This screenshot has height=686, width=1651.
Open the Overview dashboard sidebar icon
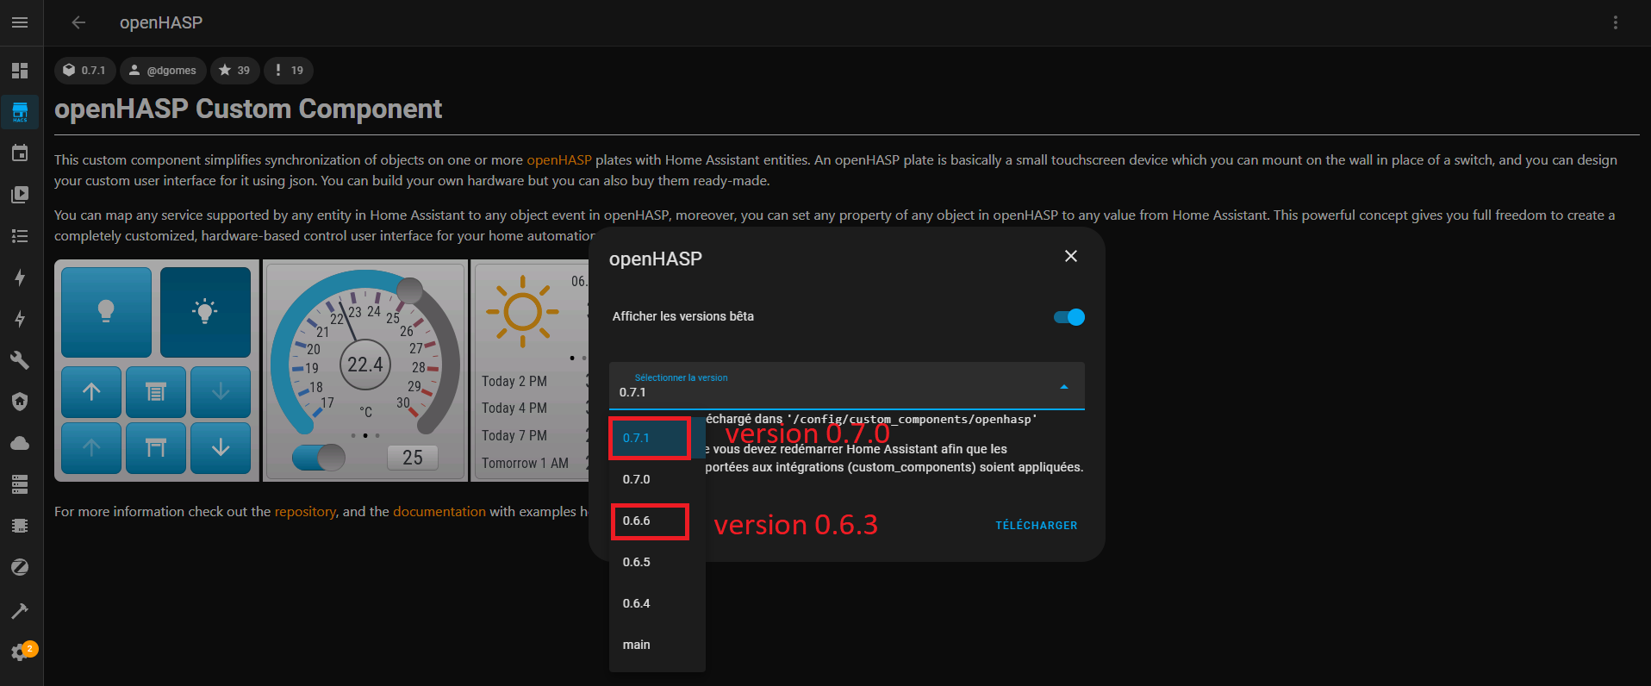(20, 71)
